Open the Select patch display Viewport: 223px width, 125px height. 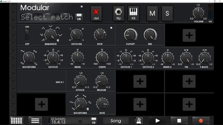47,17
